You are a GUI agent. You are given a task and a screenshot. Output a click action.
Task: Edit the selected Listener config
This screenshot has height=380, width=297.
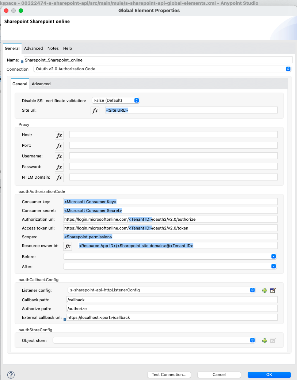point(273,290)
